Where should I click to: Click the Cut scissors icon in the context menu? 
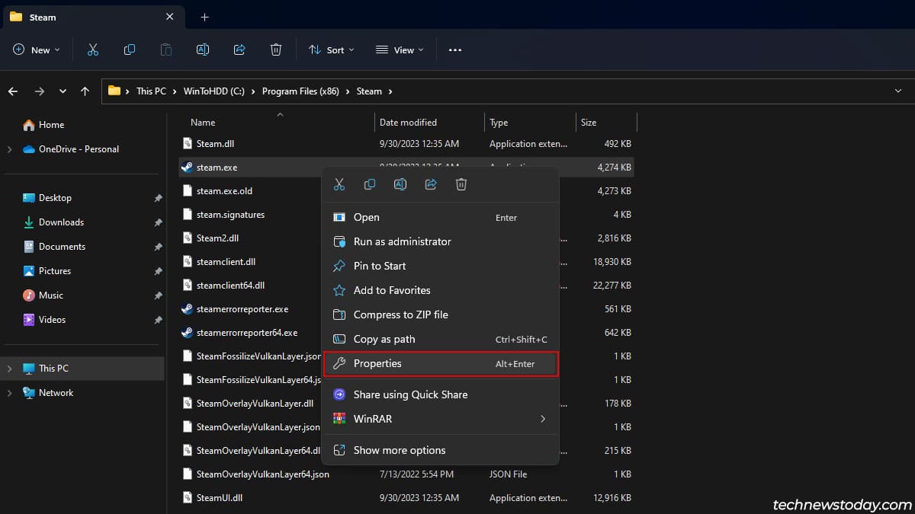(x=339, y=184)
